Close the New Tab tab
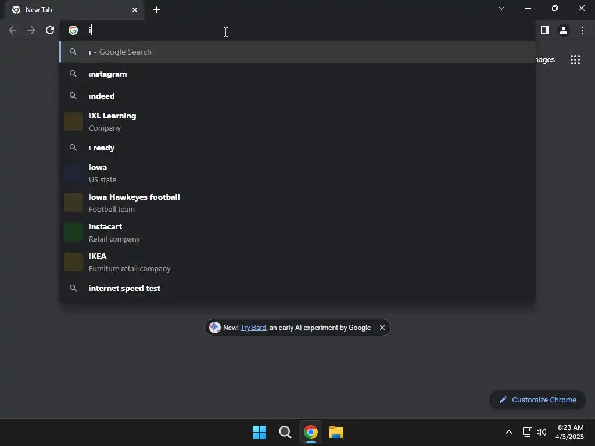The height and width of the screenshot is (446, 595). [135, 10]
